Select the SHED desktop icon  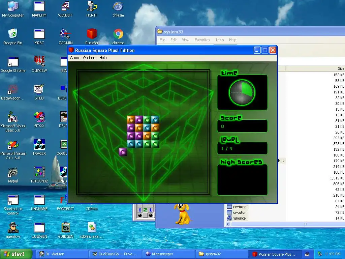click(x=39, y=92)
